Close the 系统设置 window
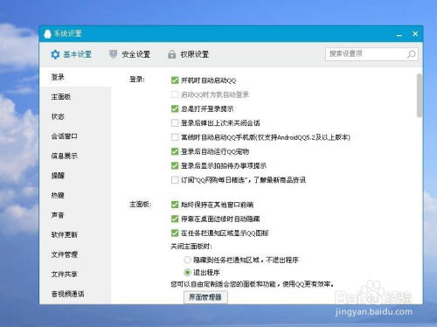The height and width of the screenshot is (327, 437). [415, 34]
